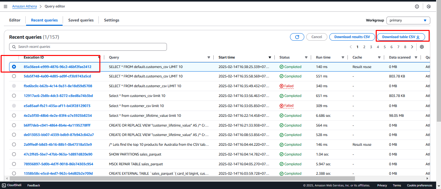Open the Workgroup primary dropdown

(x=408, y=20)
